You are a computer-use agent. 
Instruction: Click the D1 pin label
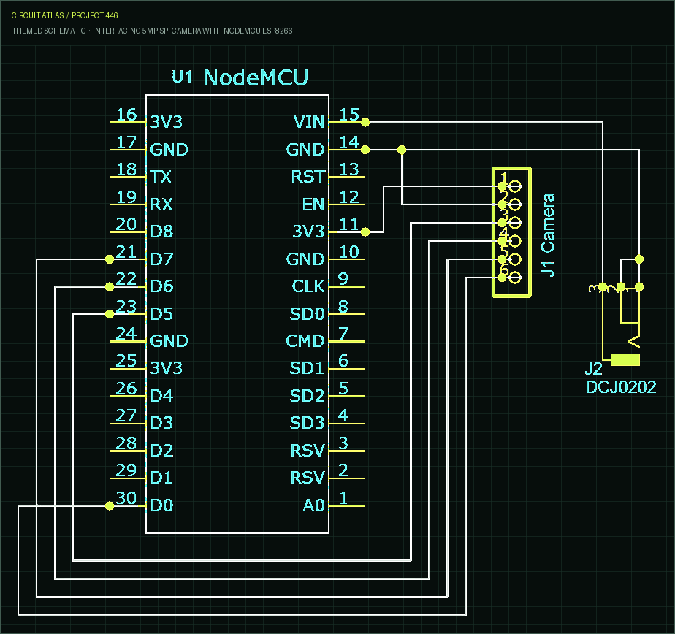coord(162,478)
